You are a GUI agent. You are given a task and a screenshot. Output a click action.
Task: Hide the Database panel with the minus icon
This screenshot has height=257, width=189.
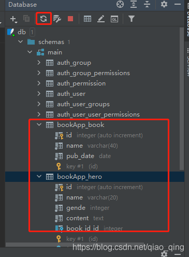tap(178, 4)
